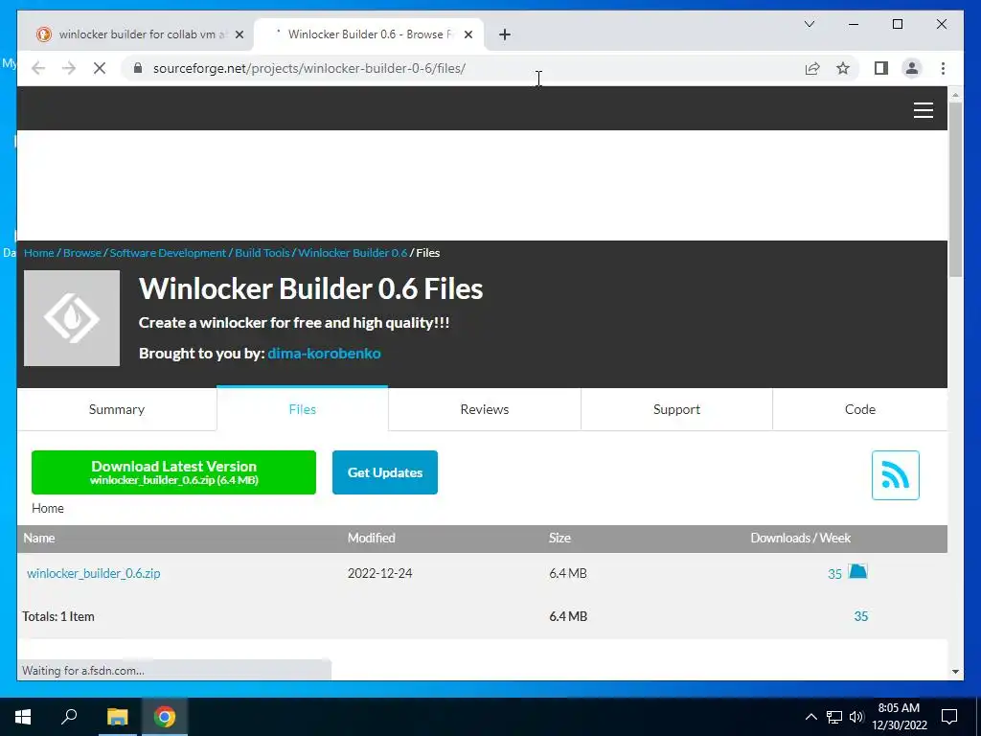Click the browser forward arrow
Viewport: 981px width, 736px height.
click(x=69, y=68)
